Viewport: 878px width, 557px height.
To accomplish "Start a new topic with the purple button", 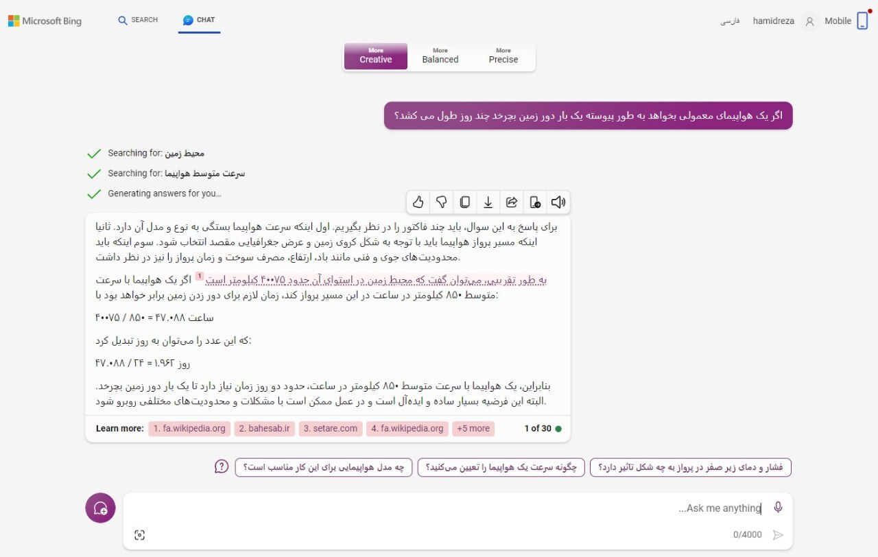I will coord(100,508).
